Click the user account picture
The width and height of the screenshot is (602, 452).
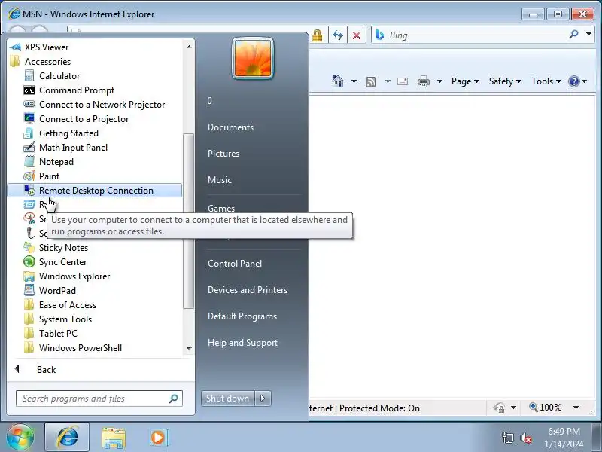253,59
